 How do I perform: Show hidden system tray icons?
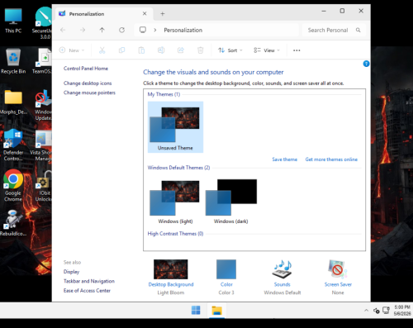pos(366,311)
